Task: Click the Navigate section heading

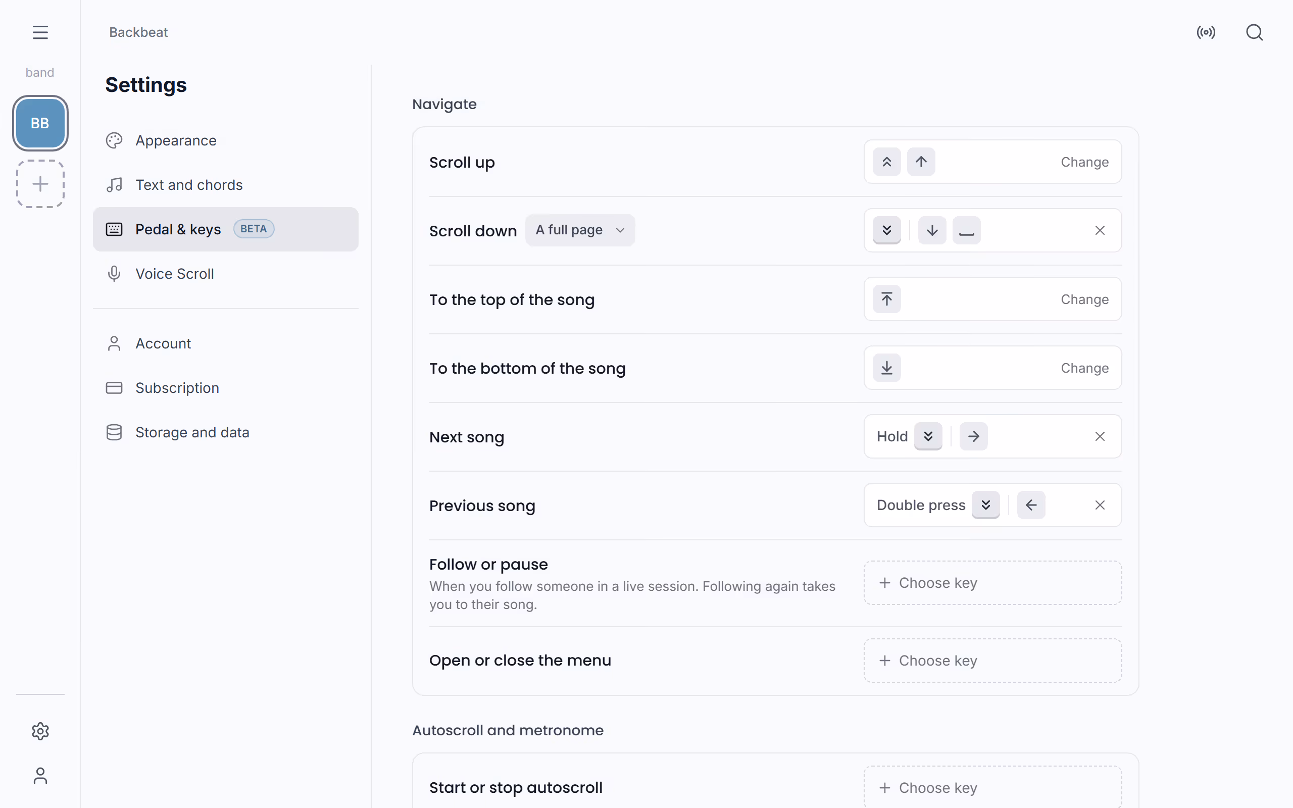Action: pos(444,104)
